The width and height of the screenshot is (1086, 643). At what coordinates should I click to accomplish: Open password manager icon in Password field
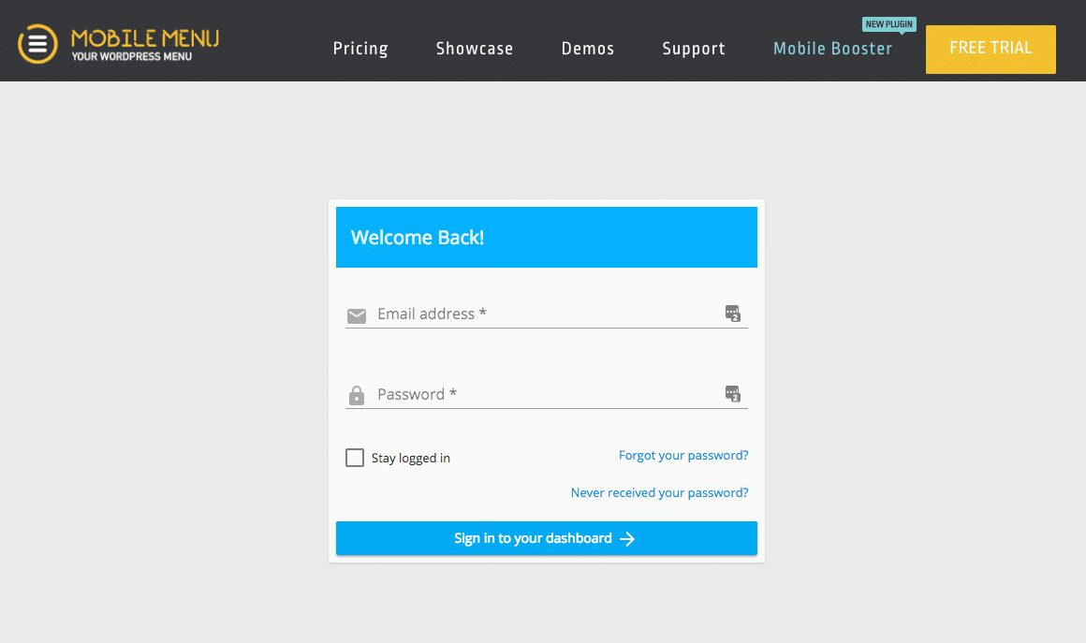pos(733,394)
